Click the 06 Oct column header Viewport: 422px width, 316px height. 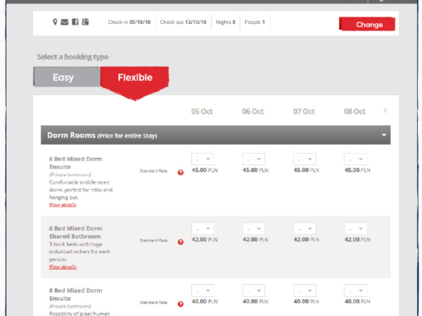click(x=253, y=112)
